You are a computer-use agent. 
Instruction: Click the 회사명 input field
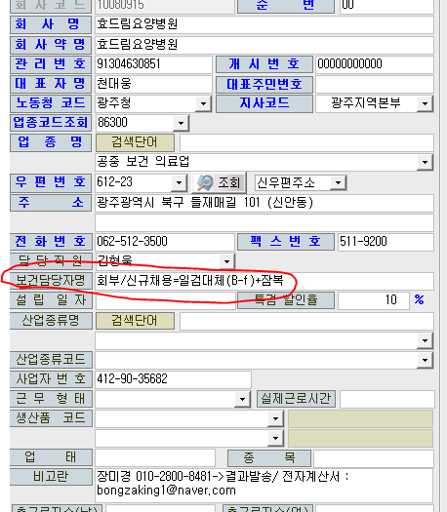click(x=264, y=24)
